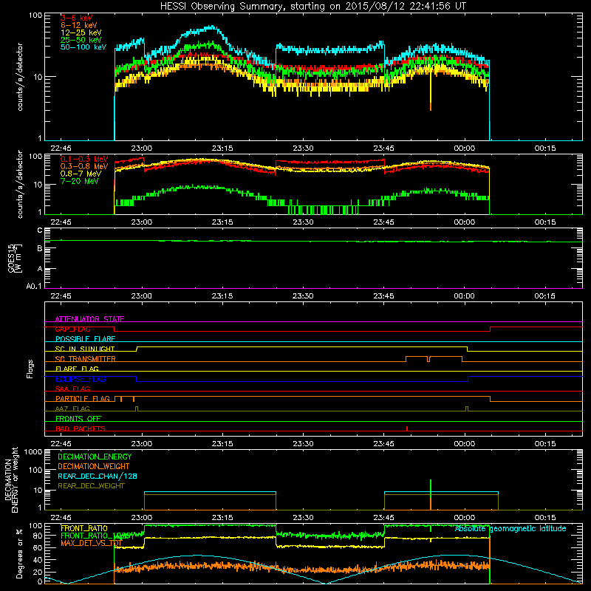Click the A0.1 level label on GOES plot
The image size is (591, 591).
pyautogui.click(x=34, y=287)
